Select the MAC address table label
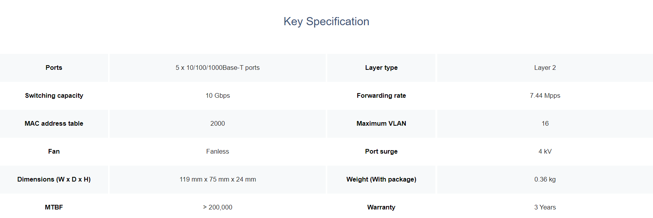 pyautogui.click(x=54, y=123)
